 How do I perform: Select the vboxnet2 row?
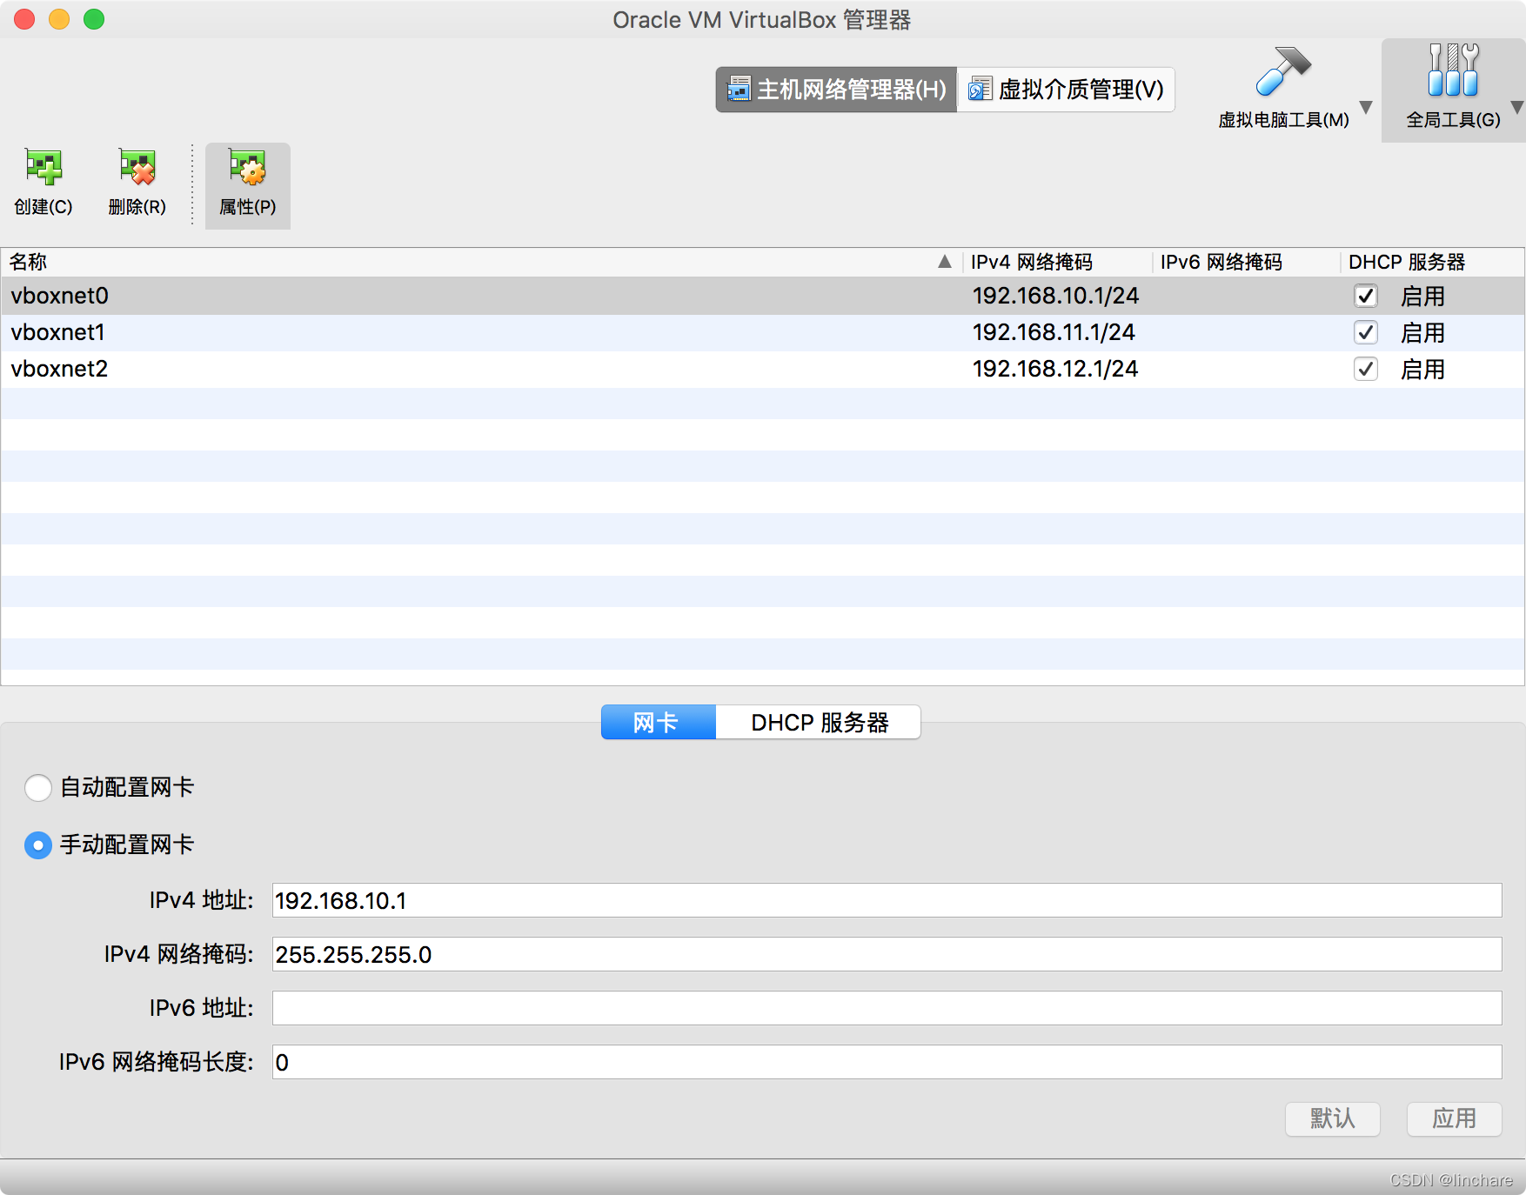[x=763, y=369]
